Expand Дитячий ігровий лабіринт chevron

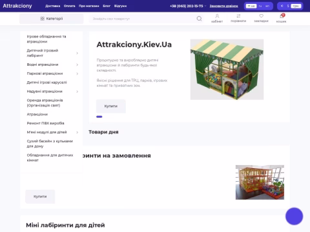(77, 53)
